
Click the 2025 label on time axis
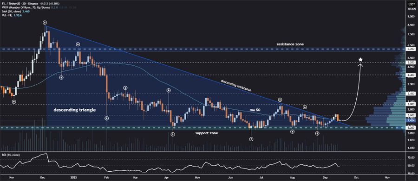click(x=73, y=177)
